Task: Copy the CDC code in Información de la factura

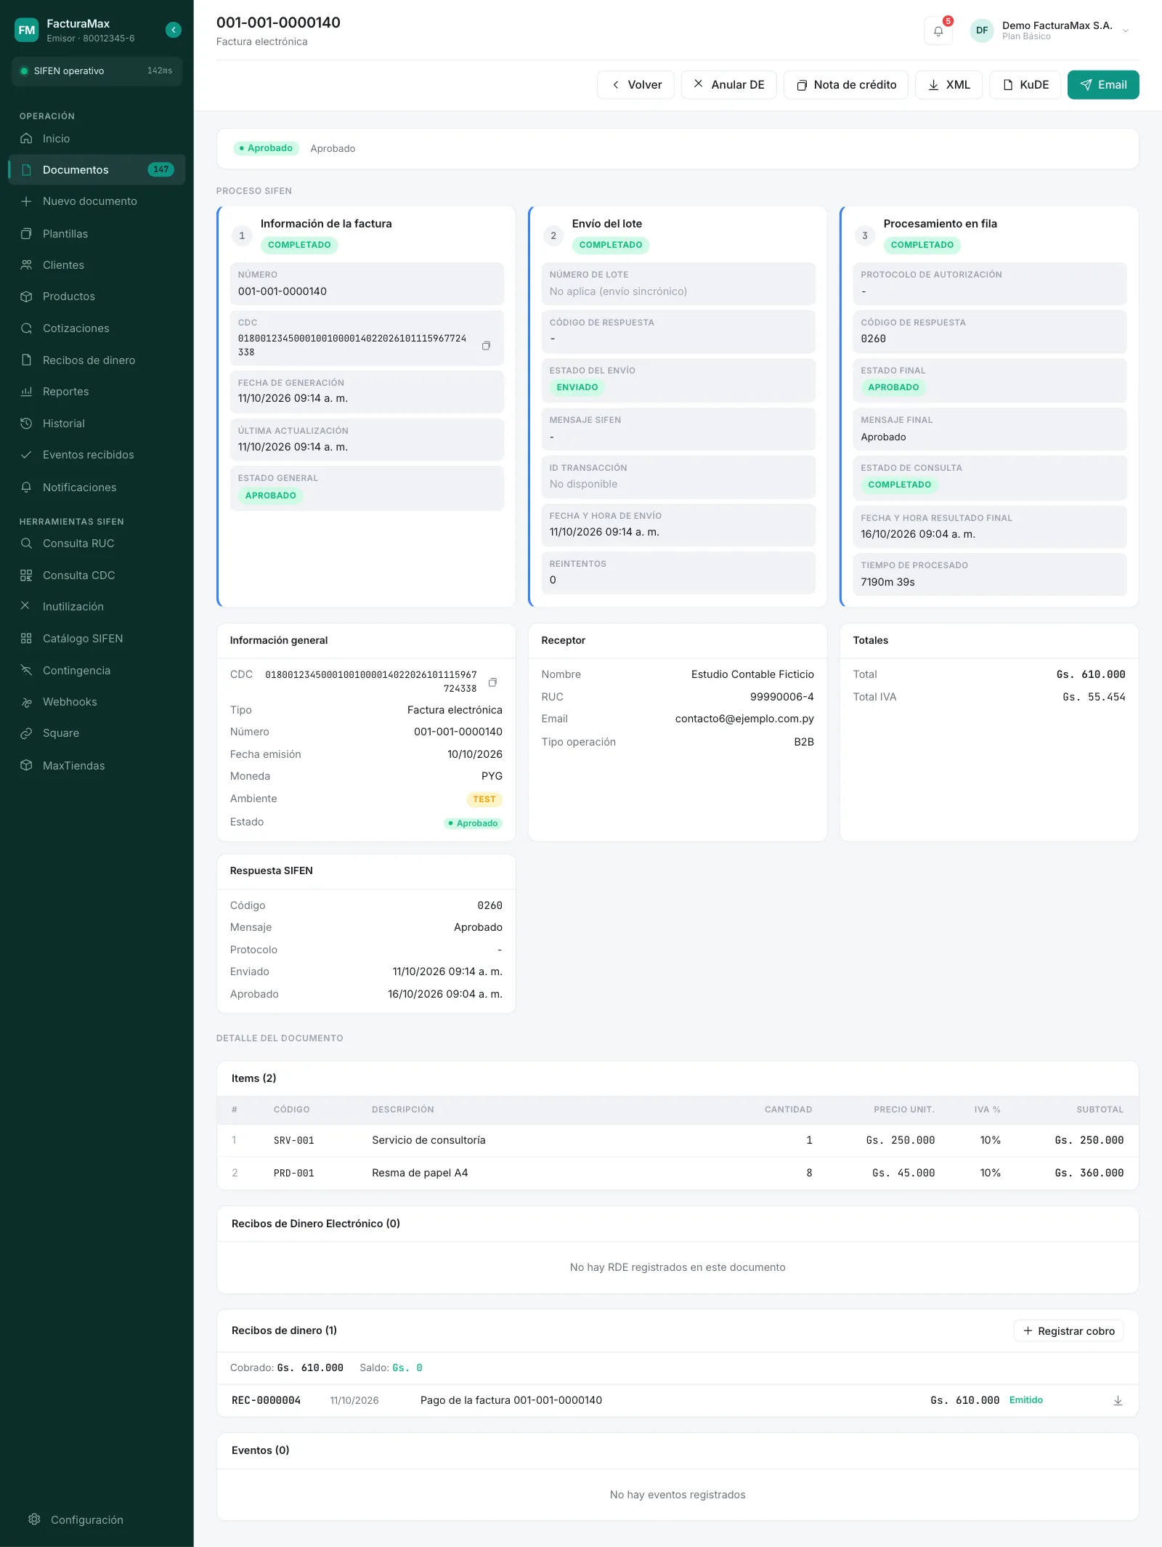Action: point(486,346)
